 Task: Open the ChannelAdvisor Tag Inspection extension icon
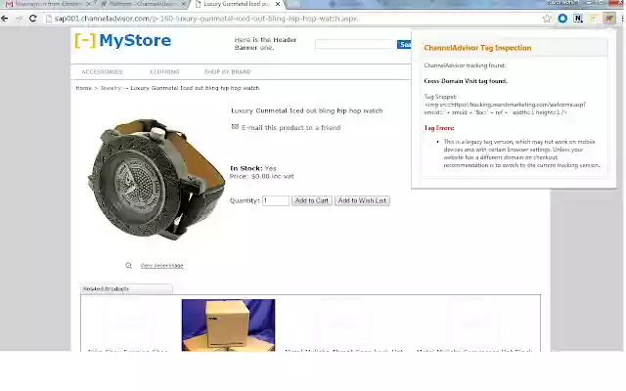(608, 19)
